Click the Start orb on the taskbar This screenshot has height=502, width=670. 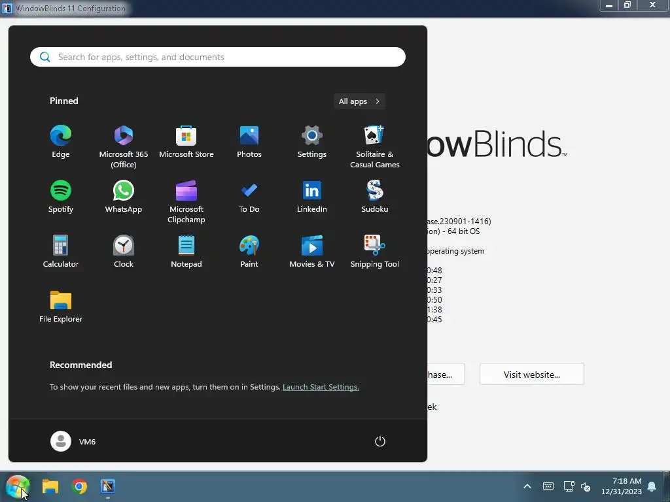tap(18, 486)
